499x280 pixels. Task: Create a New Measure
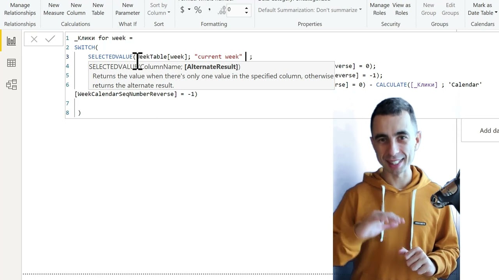(54, 9)
